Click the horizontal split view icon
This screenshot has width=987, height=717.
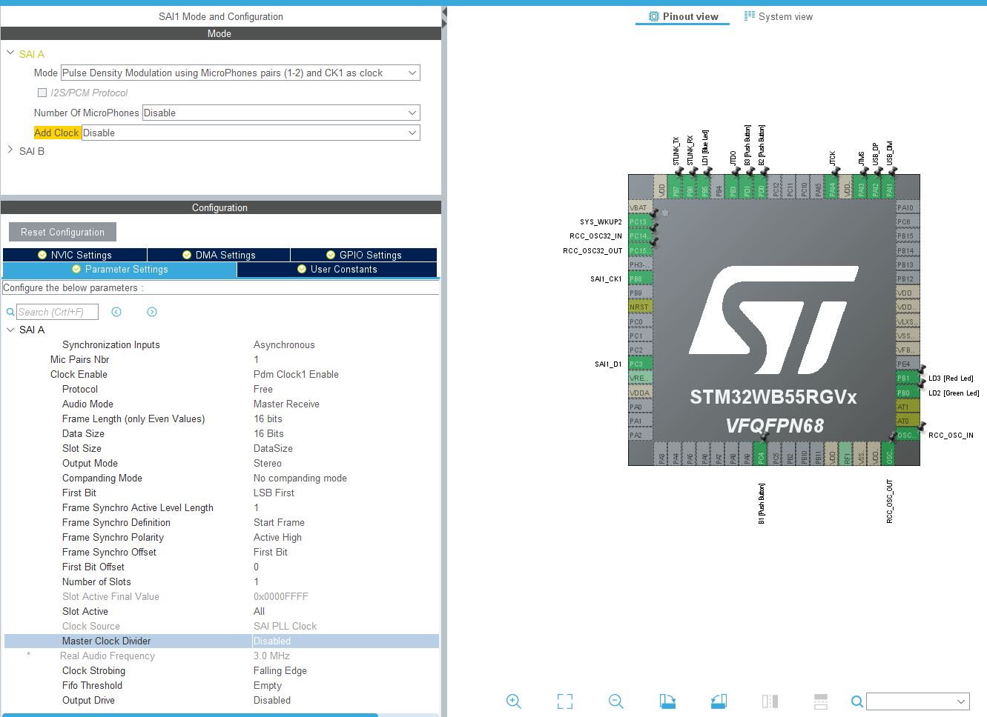[821, 701]
